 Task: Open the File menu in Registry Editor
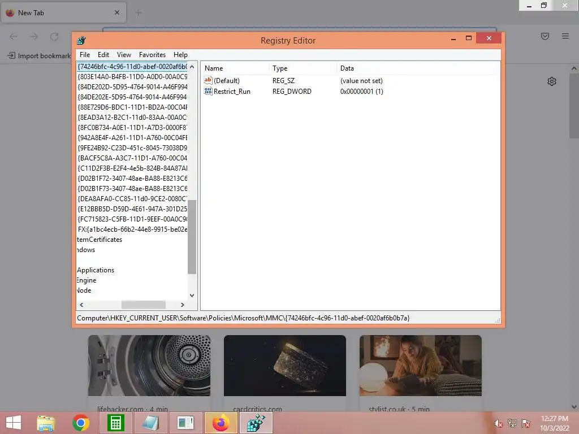85,55
